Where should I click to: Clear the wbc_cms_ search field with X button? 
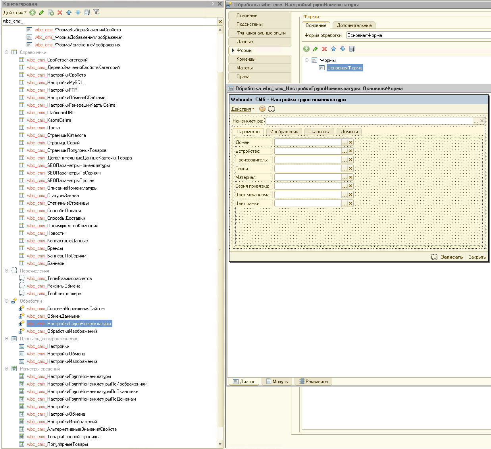pos(220,21)
